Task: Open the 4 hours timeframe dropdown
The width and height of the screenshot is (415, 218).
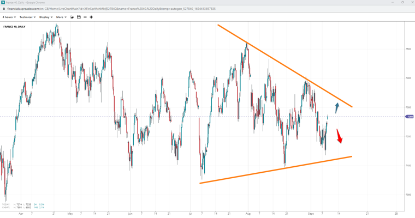Action: pos(9,17)
